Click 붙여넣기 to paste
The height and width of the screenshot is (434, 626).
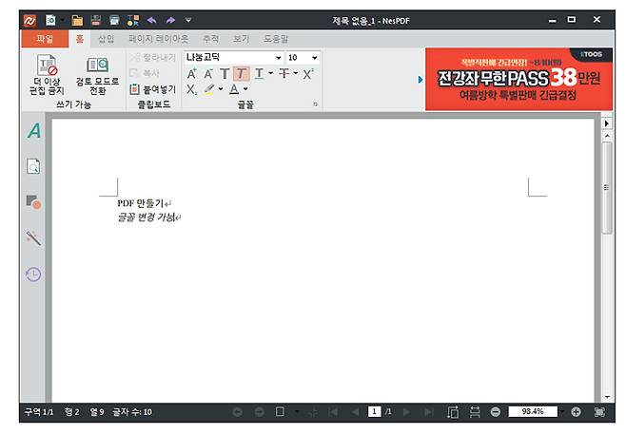[153, 89]
